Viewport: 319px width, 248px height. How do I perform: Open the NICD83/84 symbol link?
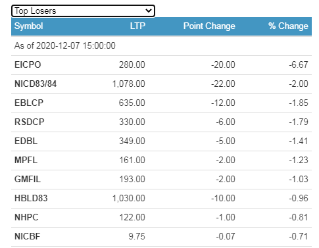tap(36, 84)
